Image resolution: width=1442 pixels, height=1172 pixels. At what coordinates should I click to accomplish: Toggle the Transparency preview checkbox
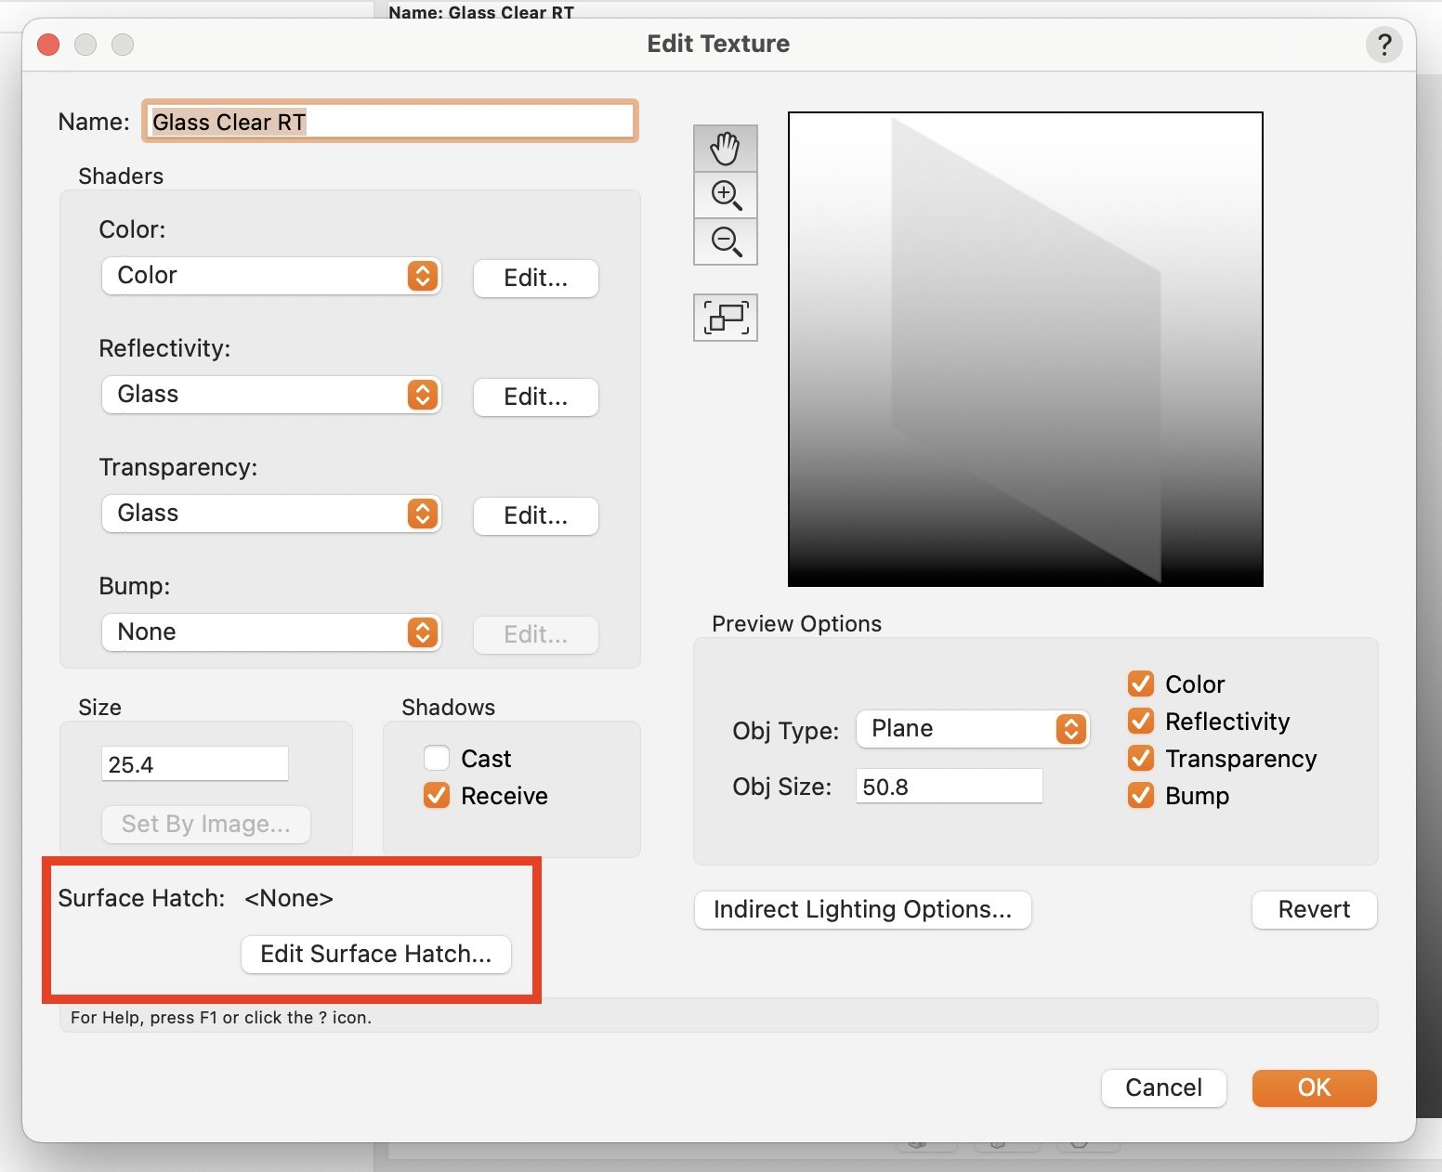1140,758
